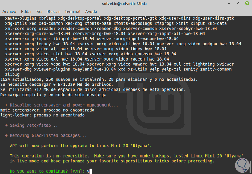Click the 'zlib1g' package name
The width and height of the screenshot is (252, 174).
click(x=12, y=74)
